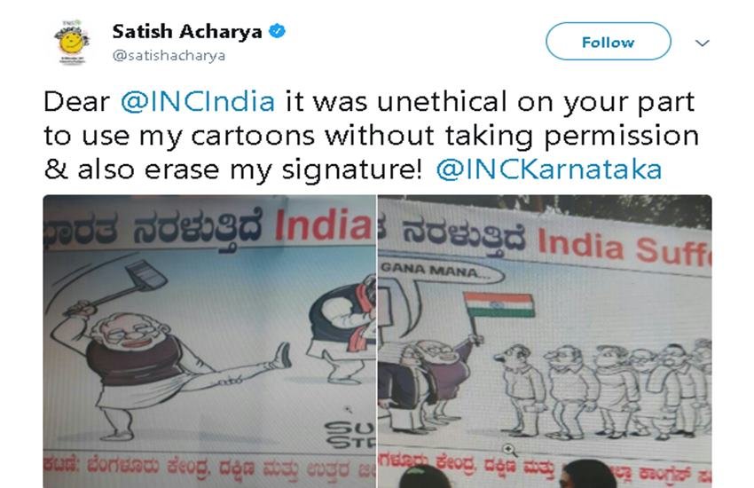Open the @INCKarnataka mention link

pyautogui.click(x=549, y=169)
